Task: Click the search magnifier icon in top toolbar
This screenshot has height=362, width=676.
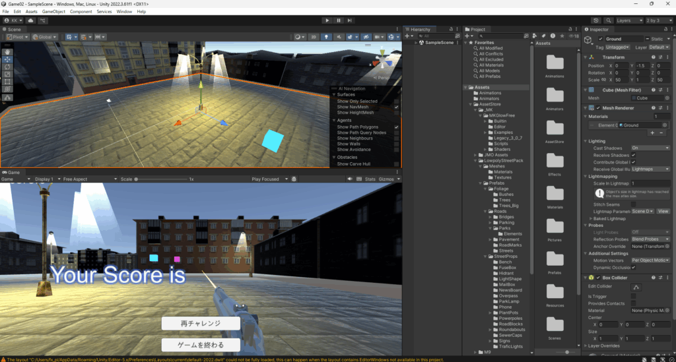Action: 608,20
